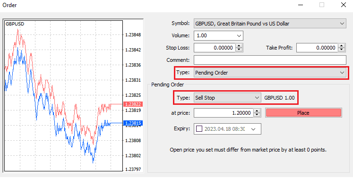
Task: Decrease Take Profit with down arrow
Action: 342,50
